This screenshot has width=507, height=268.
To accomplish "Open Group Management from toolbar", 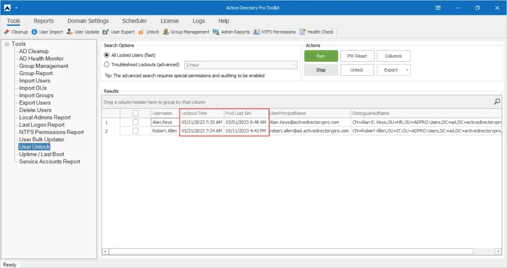I will pos(186,32).
